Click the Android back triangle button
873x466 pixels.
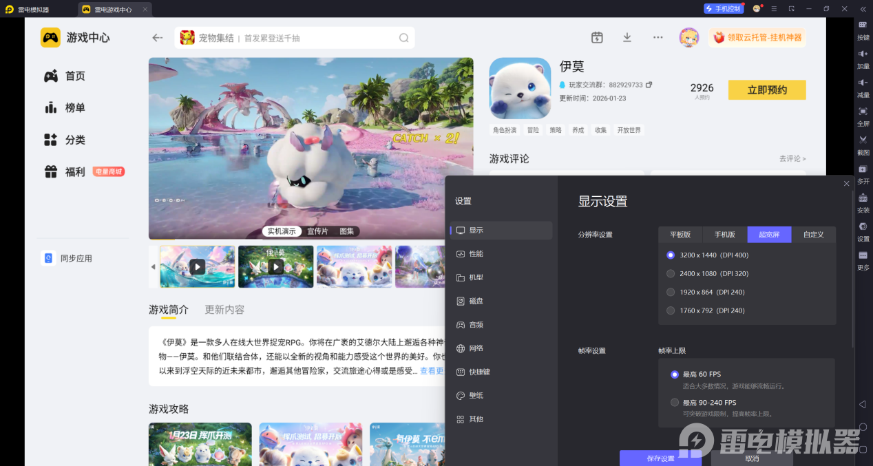pos(863,404)
